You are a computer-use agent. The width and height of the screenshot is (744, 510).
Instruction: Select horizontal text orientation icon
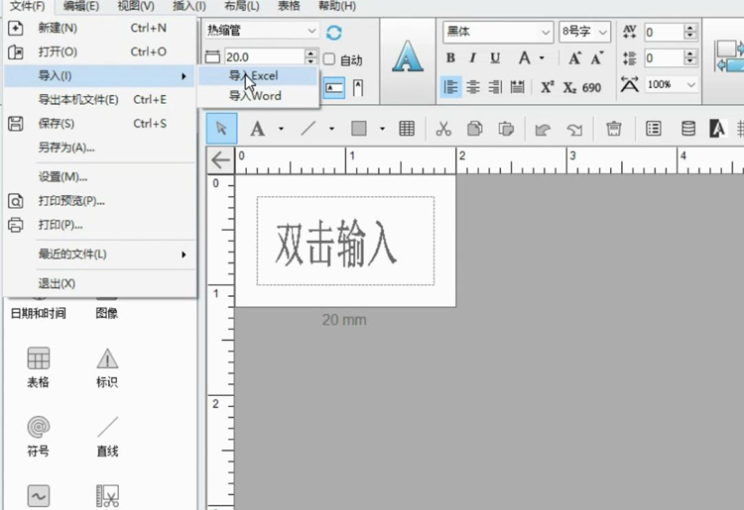click(x=334, y=88)
